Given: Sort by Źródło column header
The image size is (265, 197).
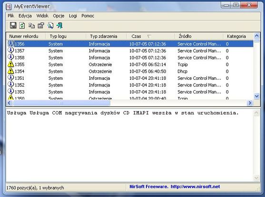Looking at the screenshot, I should pos(199,36).
